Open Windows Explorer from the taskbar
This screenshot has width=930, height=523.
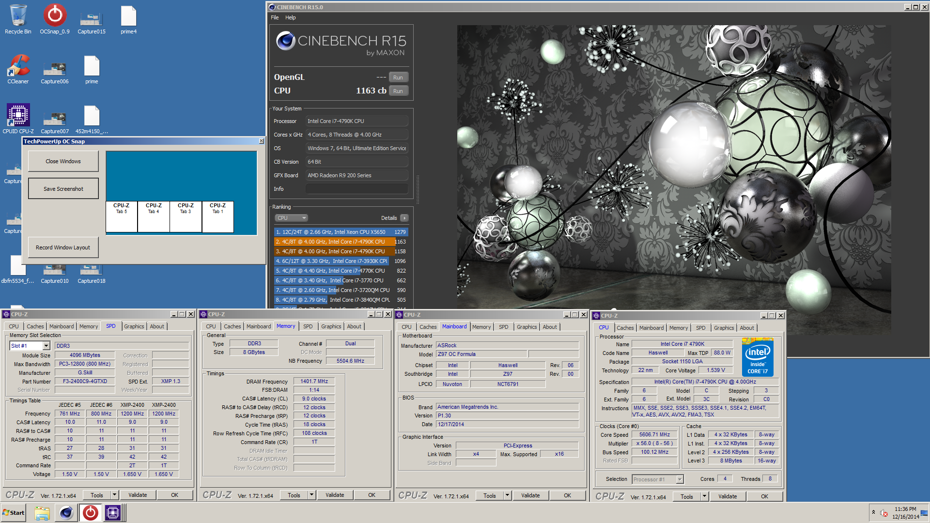[x=42, y=513]
